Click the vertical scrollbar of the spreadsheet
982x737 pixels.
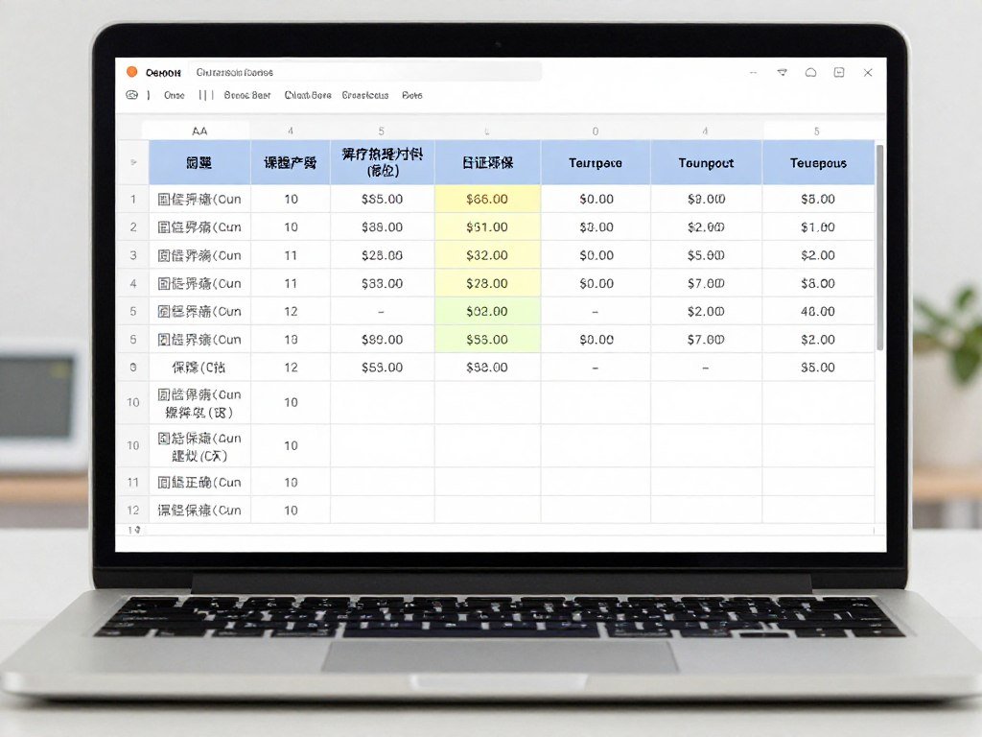[880, 248]
